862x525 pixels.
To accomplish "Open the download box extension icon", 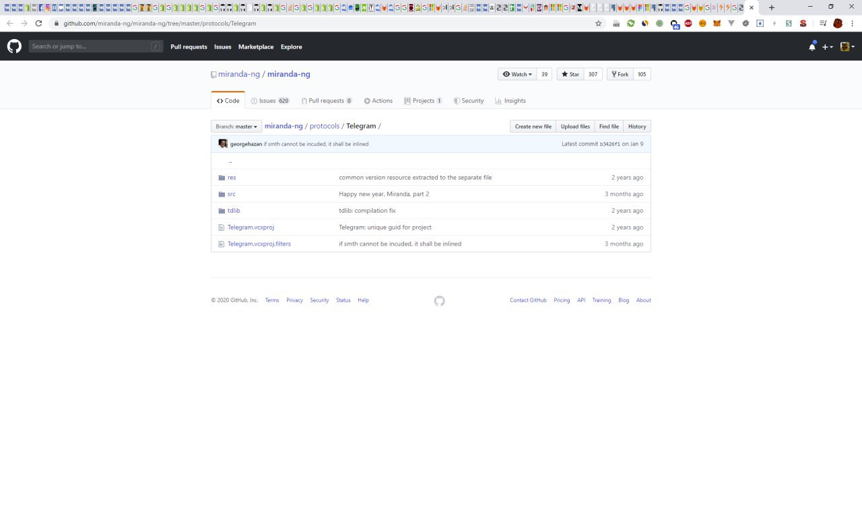I will [760, 23].
